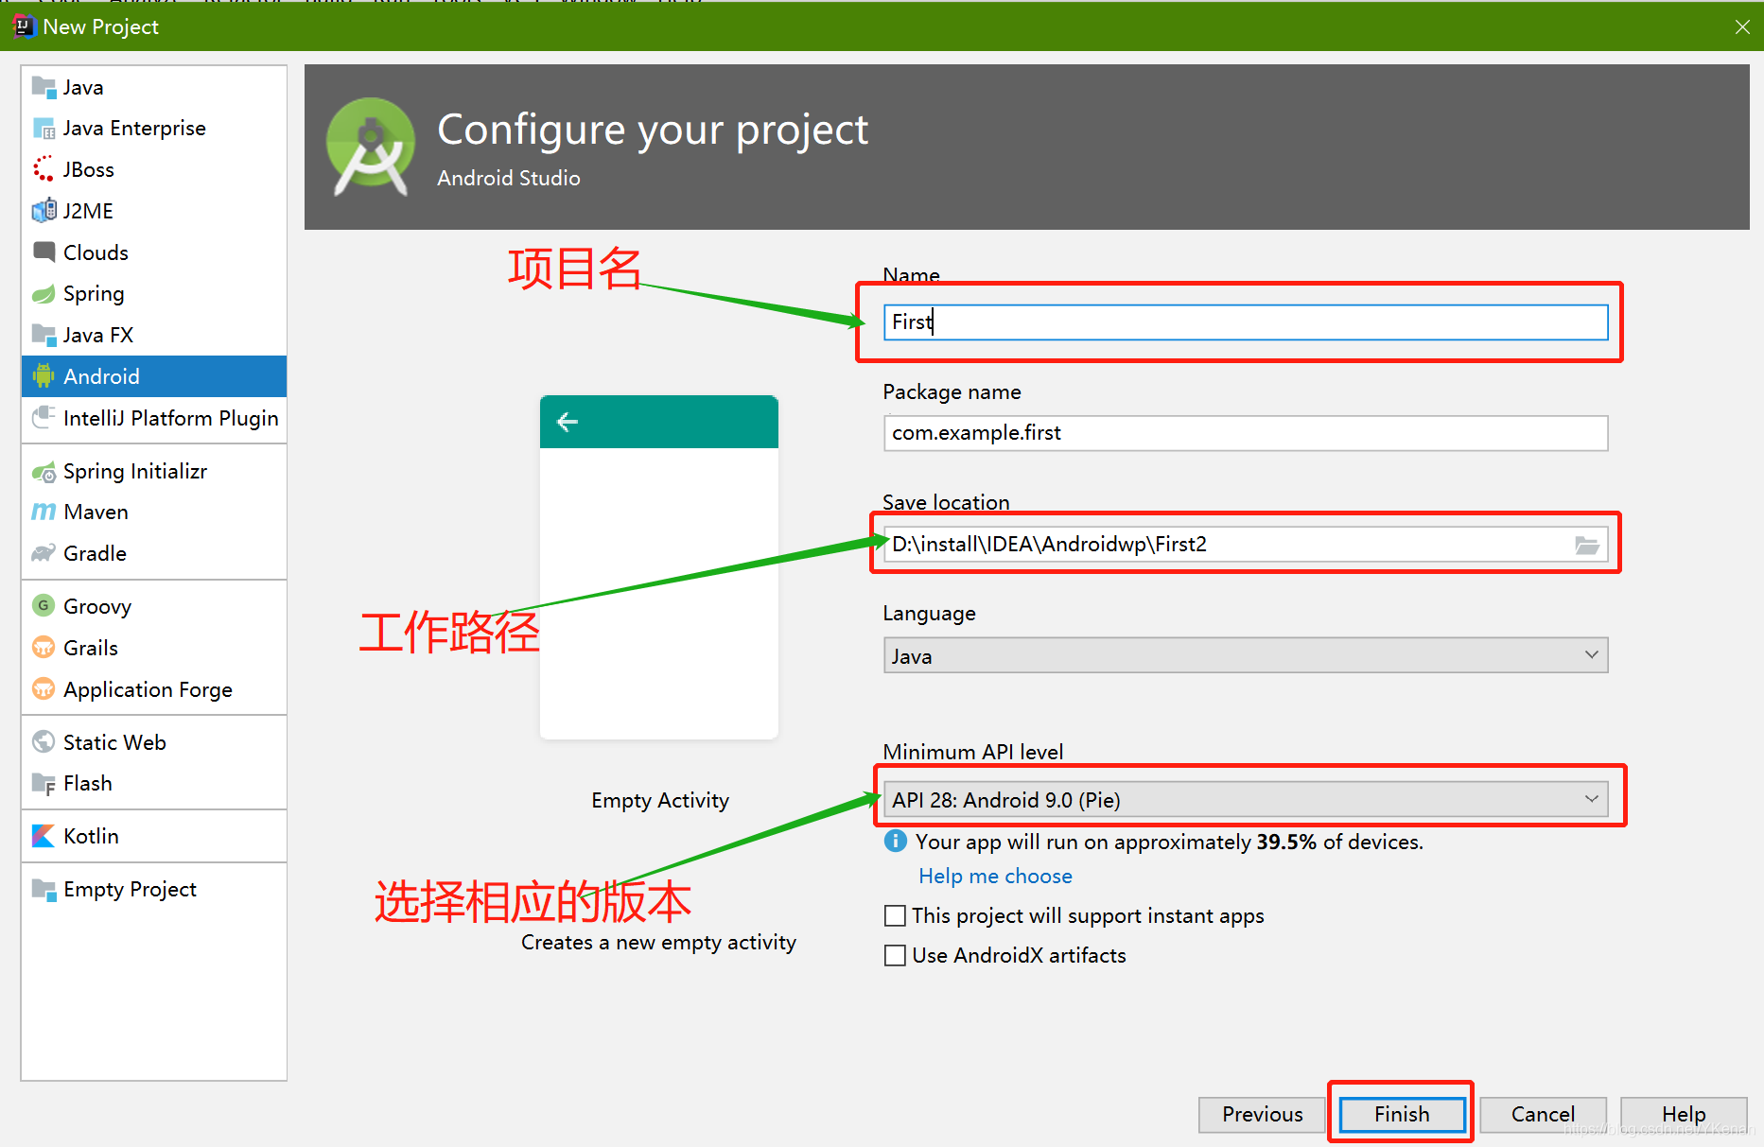
Task: Click the Empty Project folder icon
Action: pyautogui.click(x=44, y=889)
